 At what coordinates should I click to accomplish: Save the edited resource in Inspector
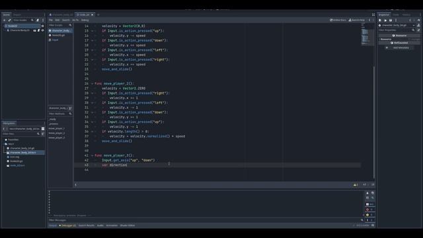coord(391,20)
